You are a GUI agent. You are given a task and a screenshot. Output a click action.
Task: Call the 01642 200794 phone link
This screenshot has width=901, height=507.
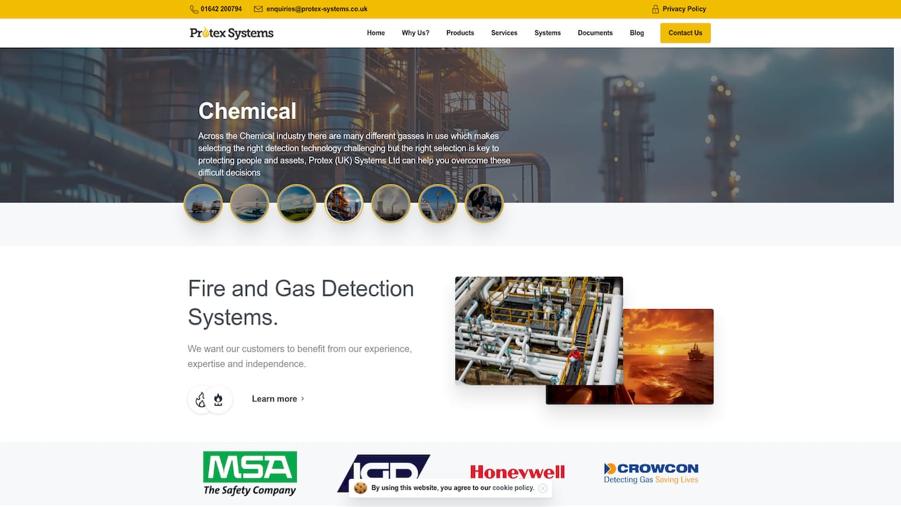click(221, 9)
